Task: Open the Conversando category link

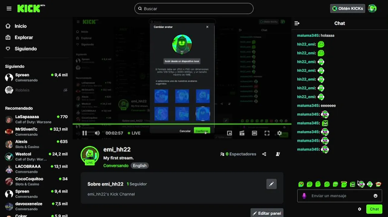Action: click(x=116, y=165)
